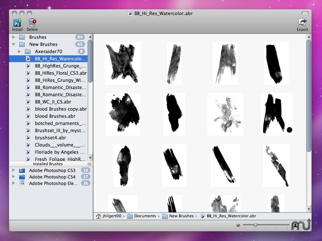Image resolution: width=322 pixels, height=241 pixels.
Task: Click the toolbar toggle pill in title bar
Action: [x=305, y=13]
